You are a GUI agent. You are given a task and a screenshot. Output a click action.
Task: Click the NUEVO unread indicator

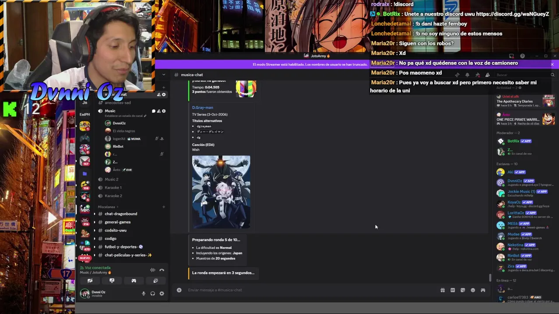click(x=85, y=258)
